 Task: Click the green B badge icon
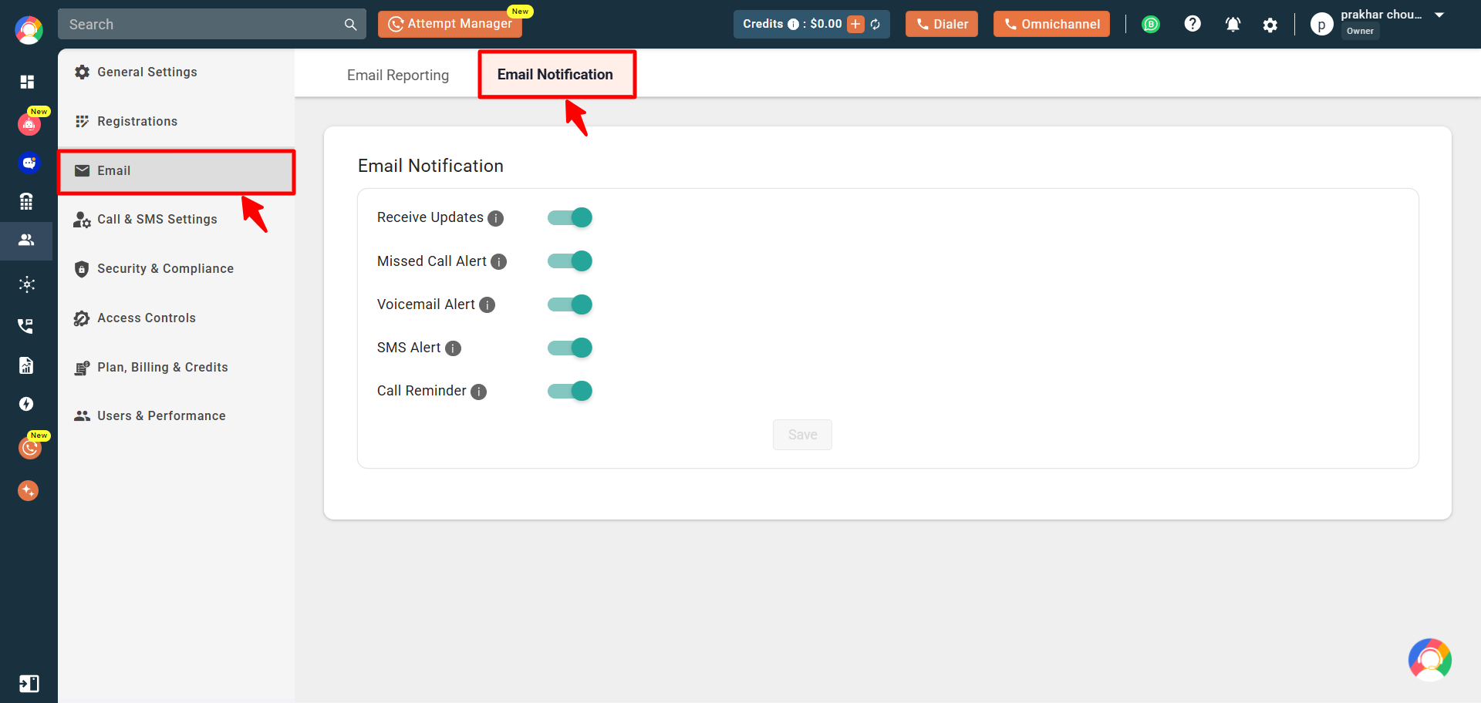[1151, 25]
